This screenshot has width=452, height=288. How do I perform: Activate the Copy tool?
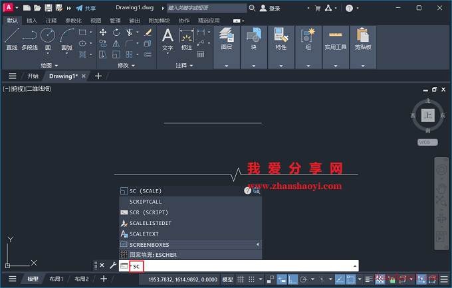coord(103,43)
